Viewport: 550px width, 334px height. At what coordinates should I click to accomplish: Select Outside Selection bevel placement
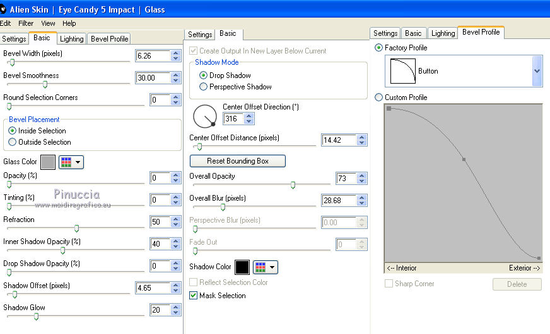tap(39, 142)
